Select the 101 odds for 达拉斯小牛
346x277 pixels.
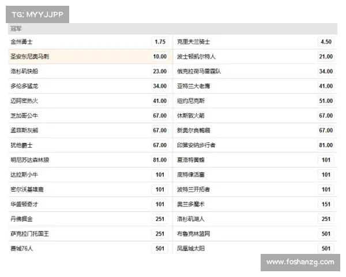(x=160, y=175)
